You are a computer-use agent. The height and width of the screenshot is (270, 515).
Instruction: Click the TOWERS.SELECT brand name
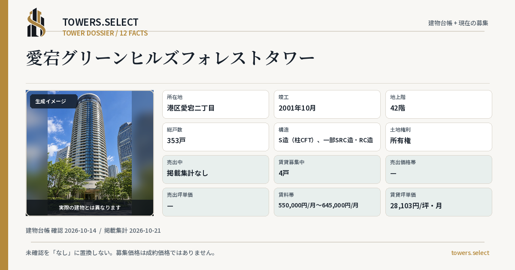[100, 22]
